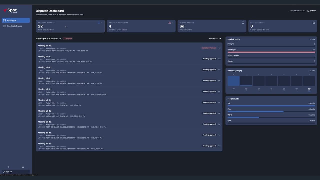
Task: Click the chevron on Awaiting Approval card
Action: pos(102,23)
